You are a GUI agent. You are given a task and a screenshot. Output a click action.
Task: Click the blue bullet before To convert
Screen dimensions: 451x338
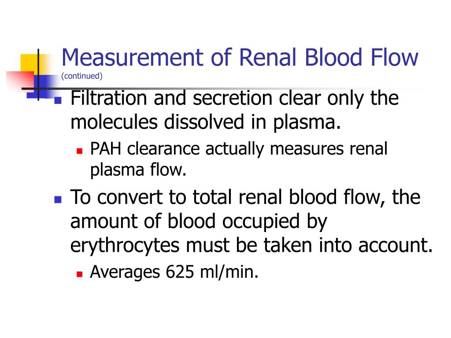coord(58,199)
